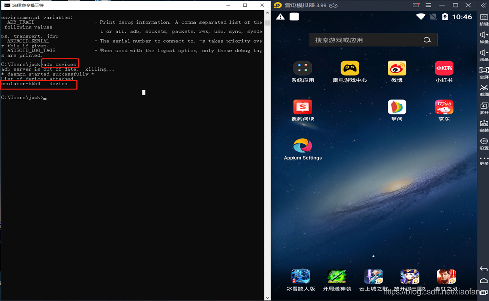Tap the 10:46 clock in status bar
489x301 pixels.
coord(462,17)
